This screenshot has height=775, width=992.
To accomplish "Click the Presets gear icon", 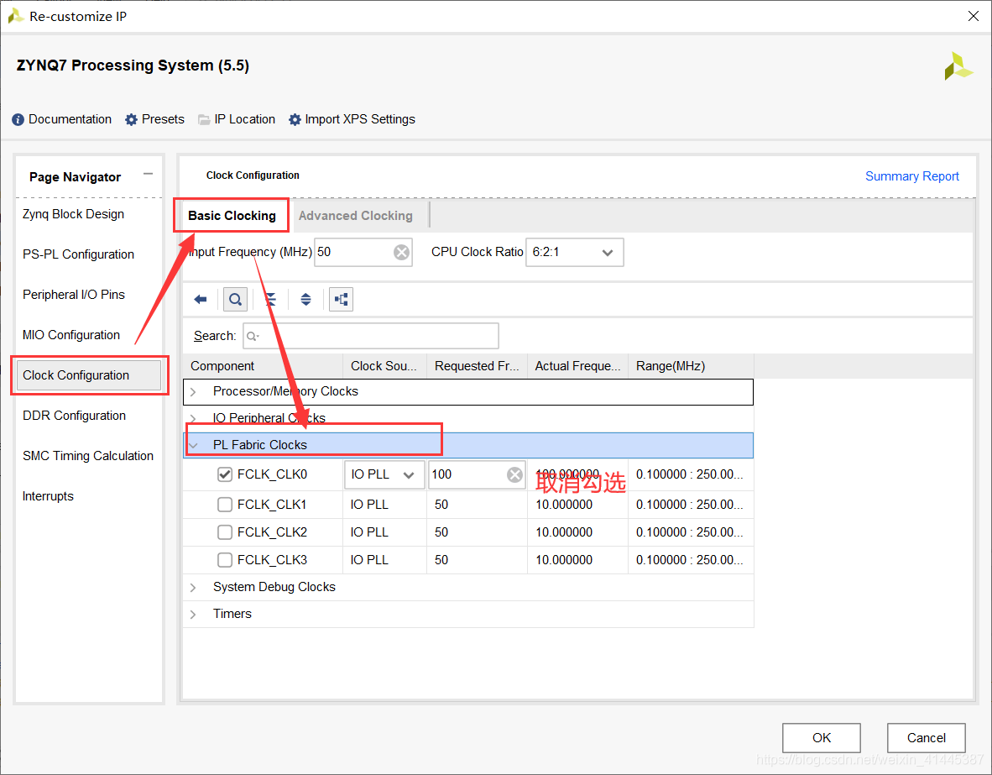I will click(x=131, y=120).
